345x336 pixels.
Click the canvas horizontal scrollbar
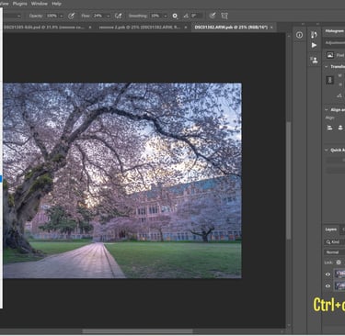pyautogui.click(x=137, y=331)
